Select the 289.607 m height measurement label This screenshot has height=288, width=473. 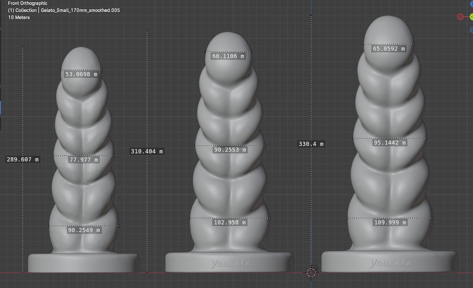23,159
